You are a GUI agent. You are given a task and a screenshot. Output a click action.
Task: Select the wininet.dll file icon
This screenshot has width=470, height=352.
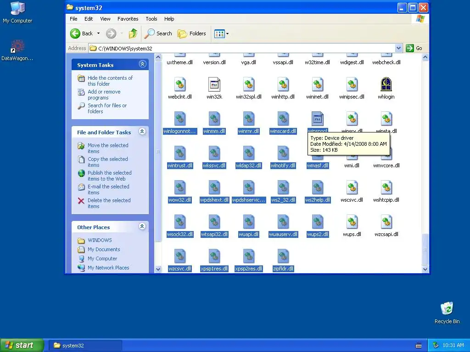(x=318, y=85)
